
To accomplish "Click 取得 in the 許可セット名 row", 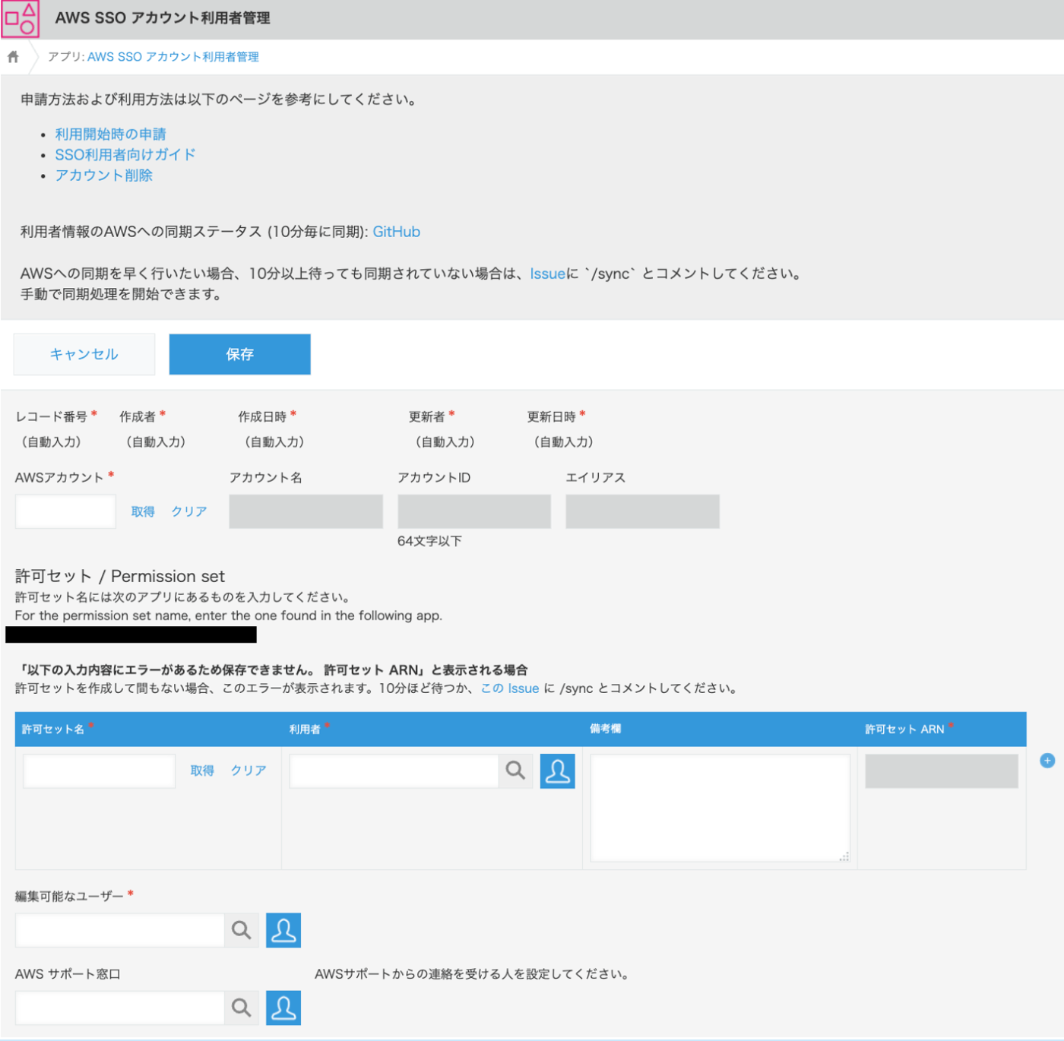I will coord(202,771).
